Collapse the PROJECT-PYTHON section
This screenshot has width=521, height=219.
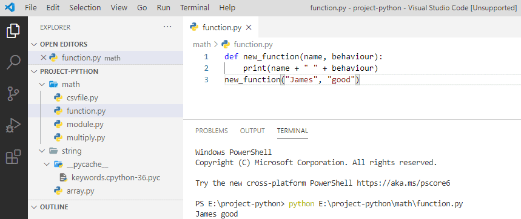pyautogui.click(x=34, y=71)
